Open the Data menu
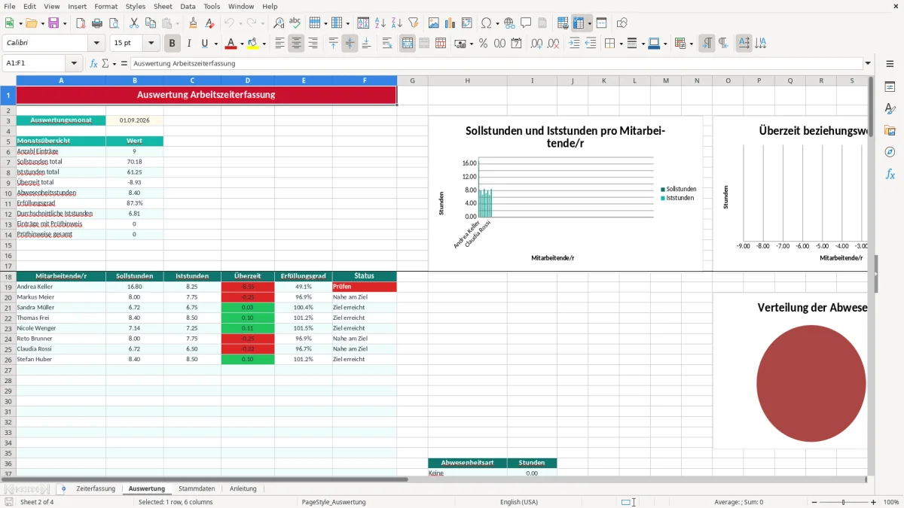 (x=188, y=6)
